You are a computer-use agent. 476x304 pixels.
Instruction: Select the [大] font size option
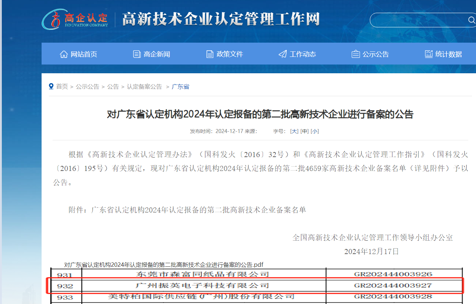pos(294,131)
